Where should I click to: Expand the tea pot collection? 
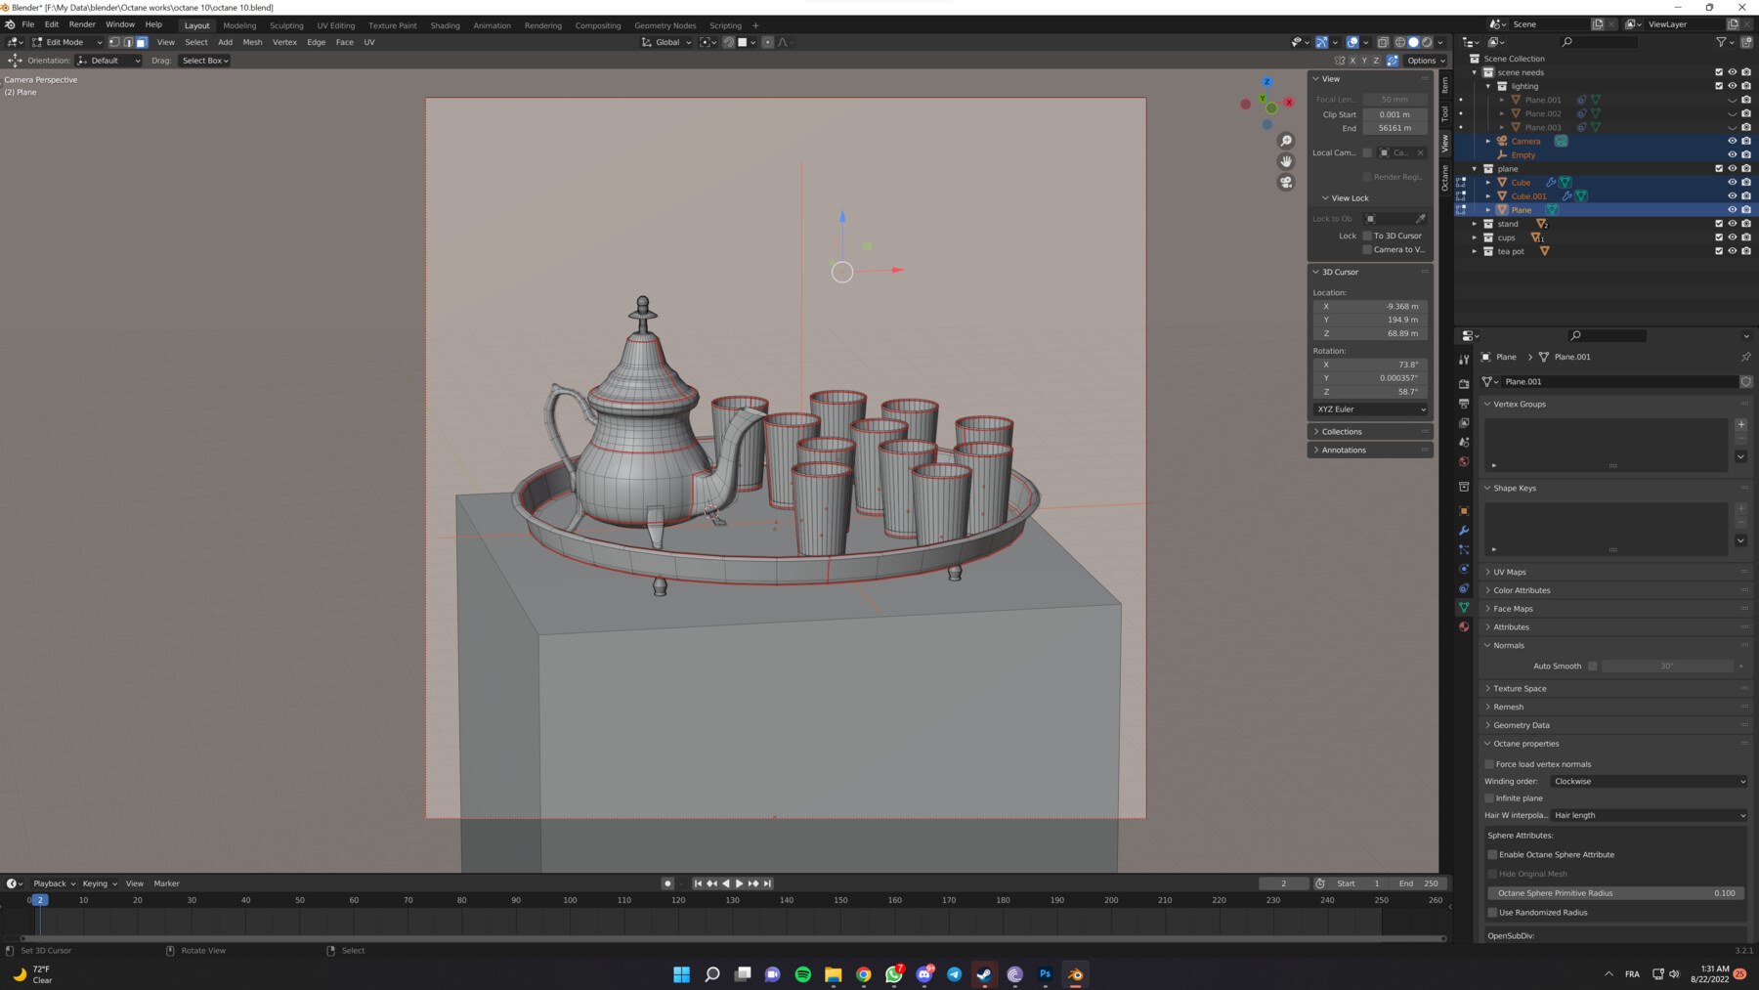(1476, 251)
